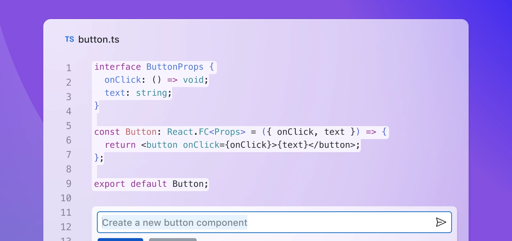
Task: Click the closing "</button>" tag
Action: click(x=333, y=145)
